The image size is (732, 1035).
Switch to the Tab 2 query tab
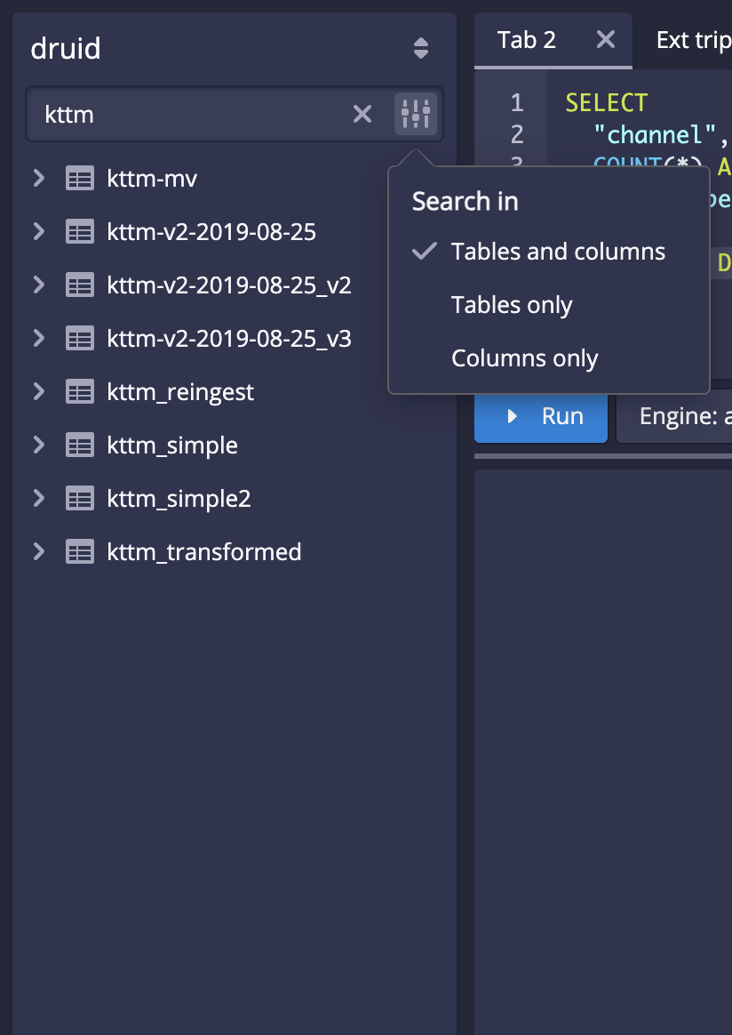pyautogui.click(x=527, y=40)
